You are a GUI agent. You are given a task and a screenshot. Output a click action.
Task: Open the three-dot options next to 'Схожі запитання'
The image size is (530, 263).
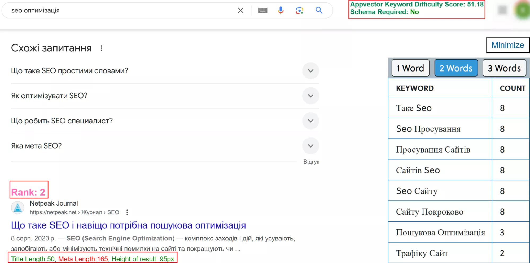(x=101, y=48)
